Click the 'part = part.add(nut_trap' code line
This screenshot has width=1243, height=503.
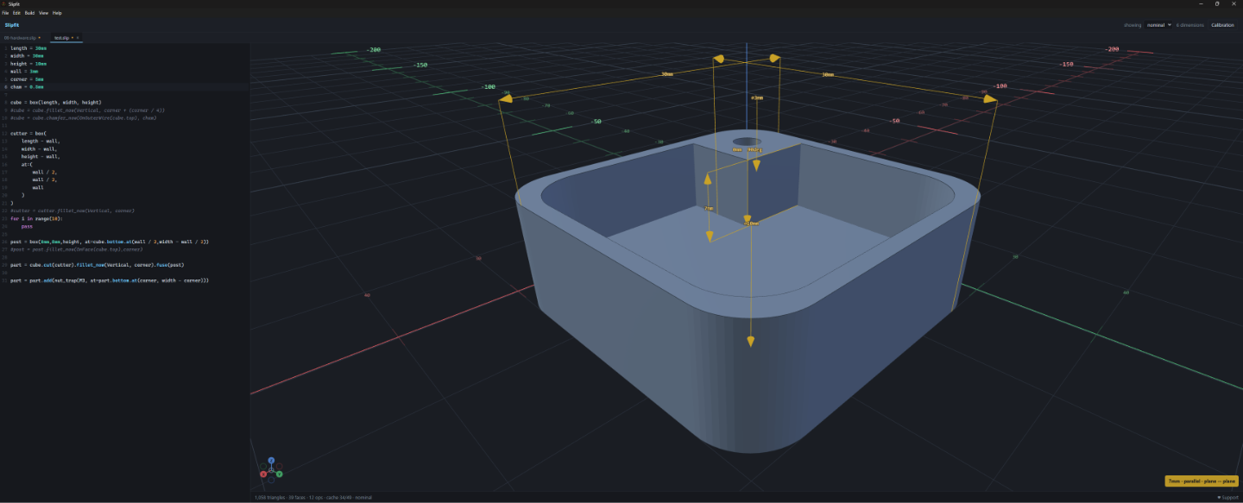coord(110,280)
